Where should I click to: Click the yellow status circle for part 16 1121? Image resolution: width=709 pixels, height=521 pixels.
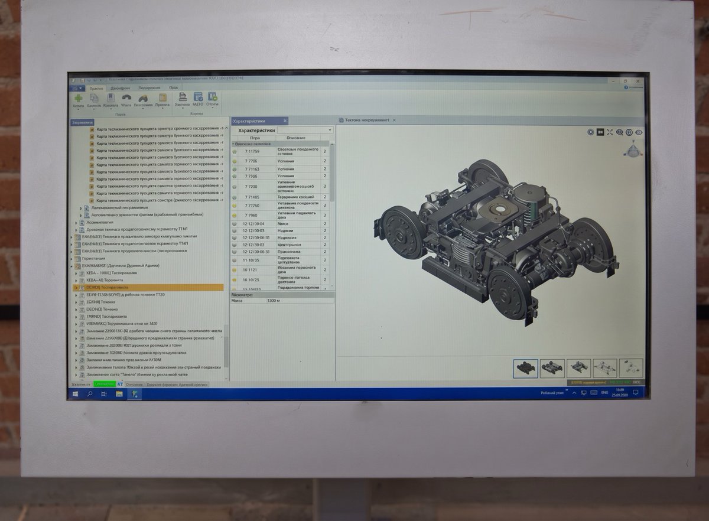click(235, 270)
